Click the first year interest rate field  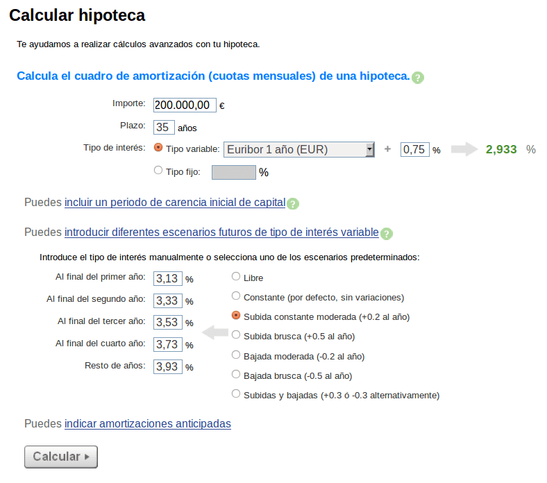click(x=167, y=278)
